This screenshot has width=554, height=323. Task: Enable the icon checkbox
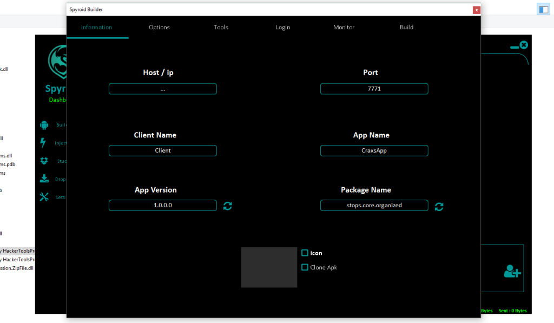305,253
